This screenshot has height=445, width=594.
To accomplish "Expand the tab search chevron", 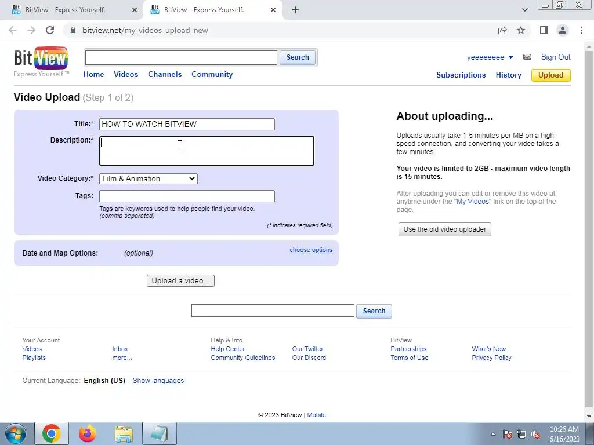I will point(524,10).
